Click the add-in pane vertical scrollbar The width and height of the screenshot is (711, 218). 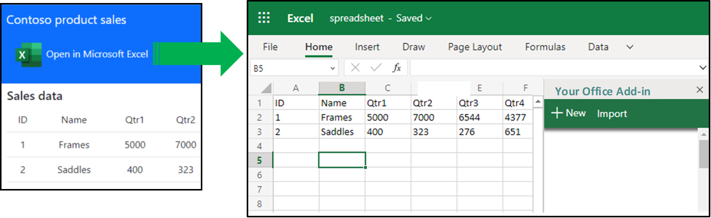tap(703, 154)
